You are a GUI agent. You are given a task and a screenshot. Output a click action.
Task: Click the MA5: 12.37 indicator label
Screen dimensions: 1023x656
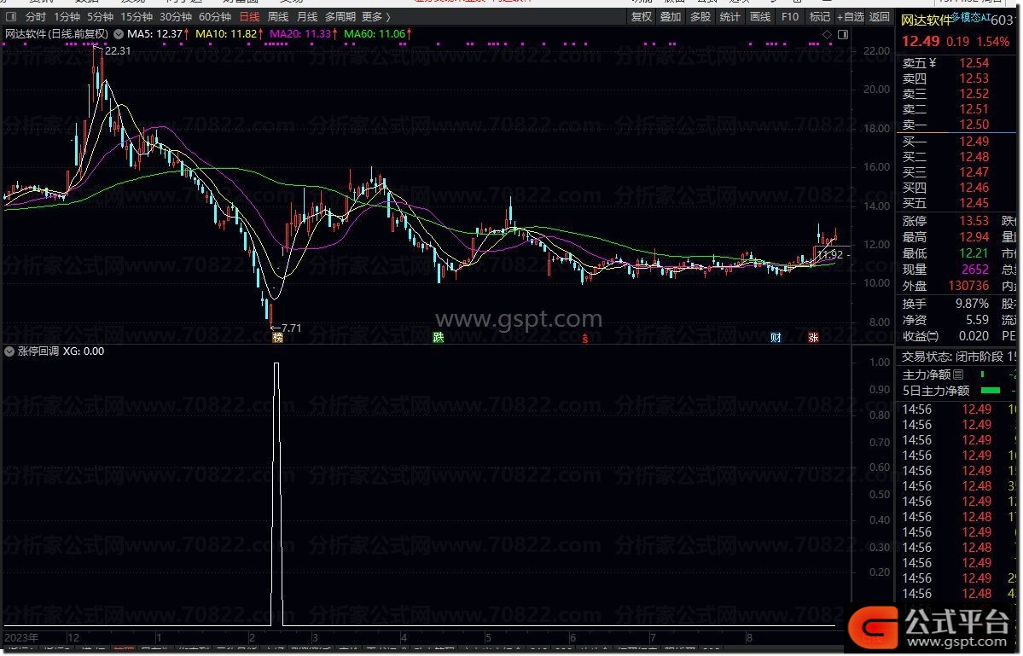click(154, 34)
